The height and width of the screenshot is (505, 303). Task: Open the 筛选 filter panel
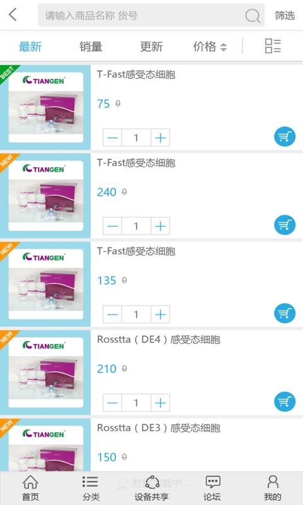point(285,15)
